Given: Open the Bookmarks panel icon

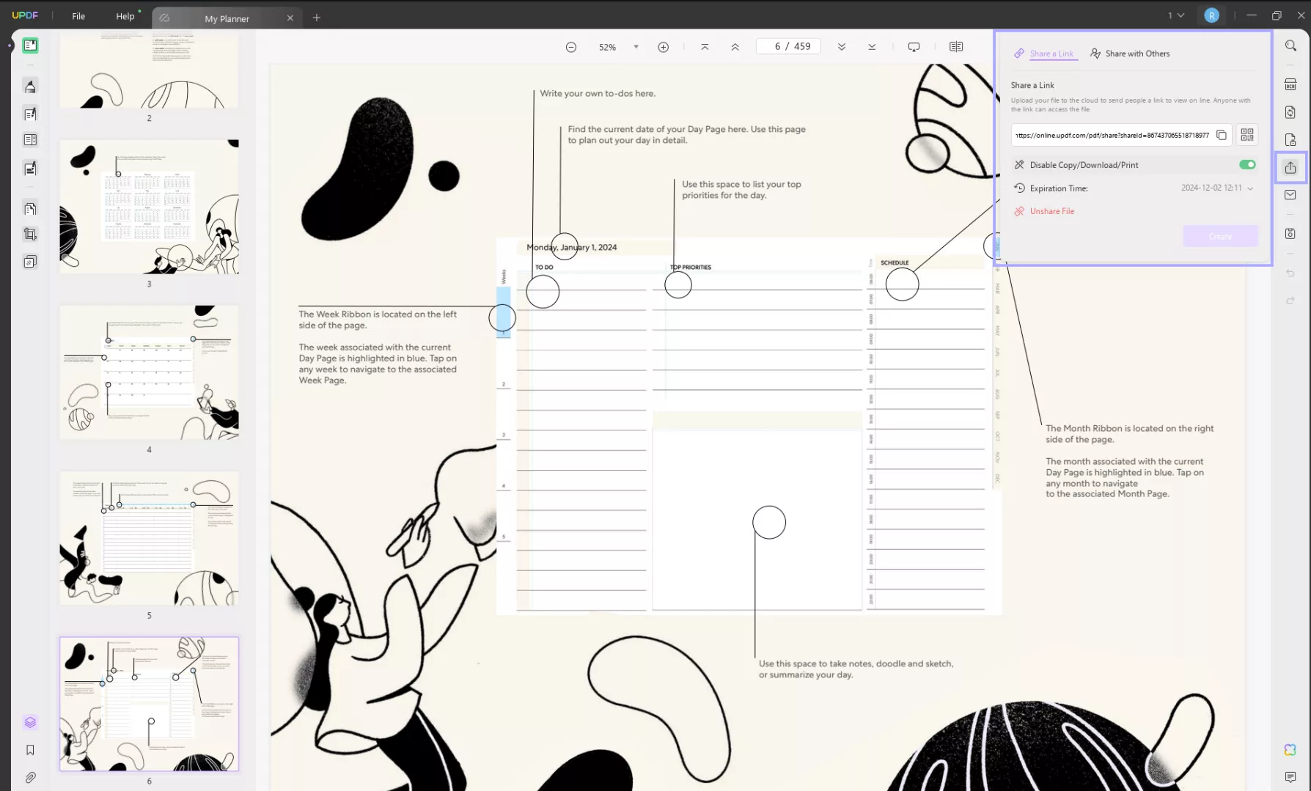Looking at the screenshot, I should pyautogui.click(x=30, y=750).
